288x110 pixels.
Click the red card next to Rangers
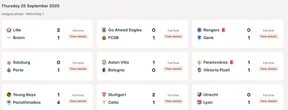coord(223,30)
